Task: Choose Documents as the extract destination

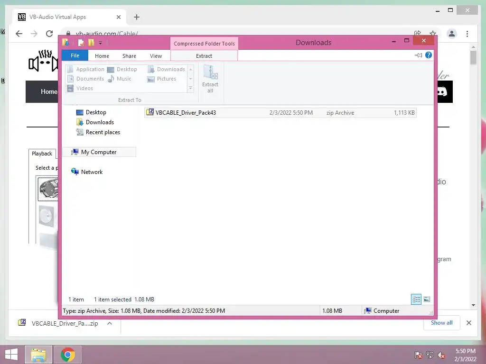Action: click(86, 79)
